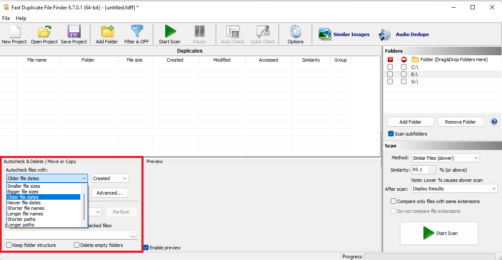Screen dimensions: 502x260
Task: Choose Bigger file sizes from list
Action: [x=44, y=192]
